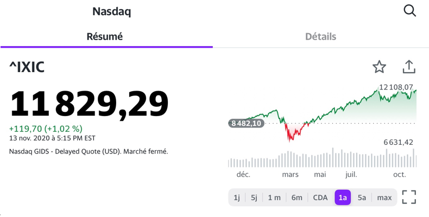
Task: Choose the 6m chart range
Action: 296,197
